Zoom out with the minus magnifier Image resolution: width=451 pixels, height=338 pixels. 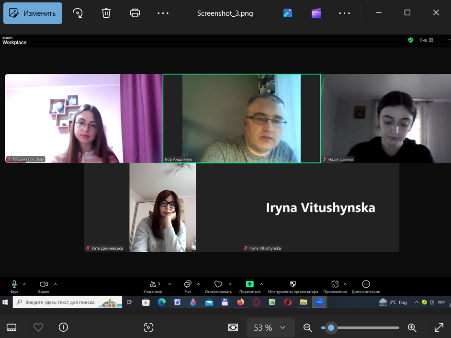tap(308, 327)
